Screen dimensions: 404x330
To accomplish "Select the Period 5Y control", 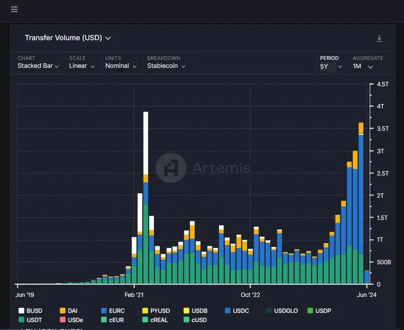I will point(331,66).
